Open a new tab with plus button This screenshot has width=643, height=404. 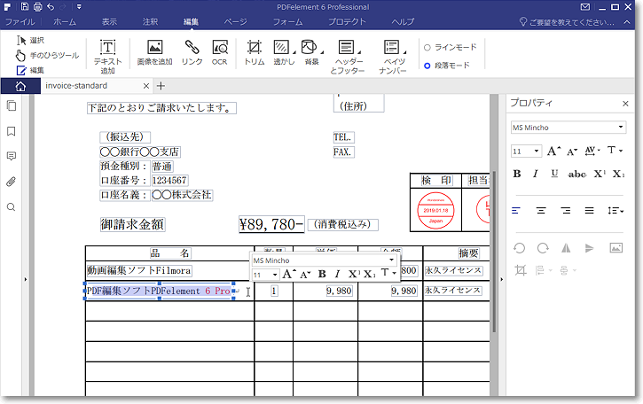pos(161,86)
